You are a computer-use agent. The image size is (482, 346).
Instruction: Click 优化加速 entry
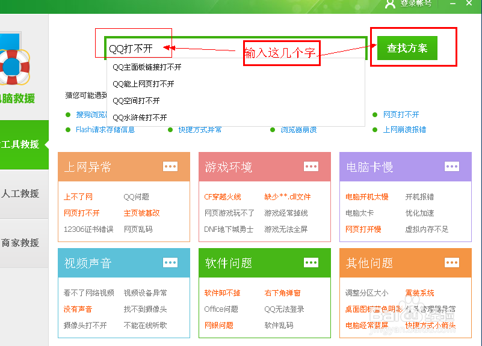(419, 213)
